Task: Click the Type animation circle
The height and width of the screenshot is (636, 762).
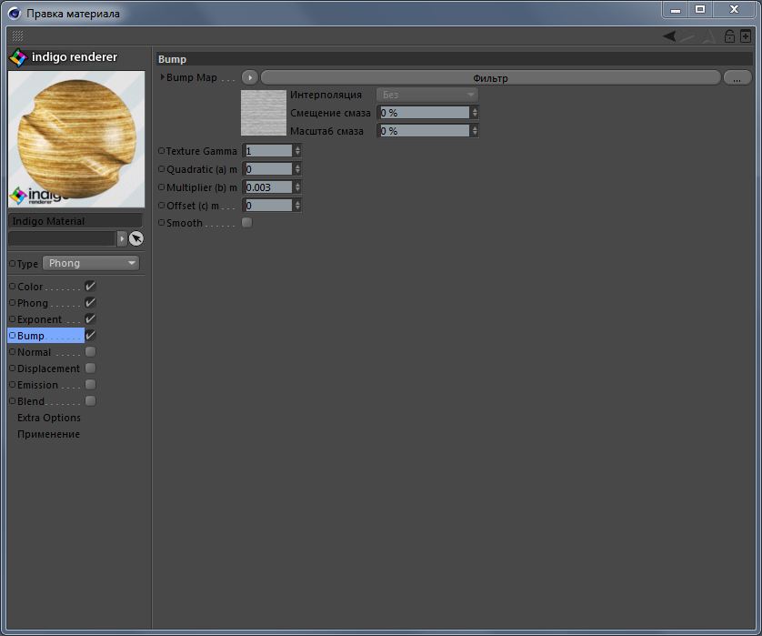Action: click(x=12, y=264)
